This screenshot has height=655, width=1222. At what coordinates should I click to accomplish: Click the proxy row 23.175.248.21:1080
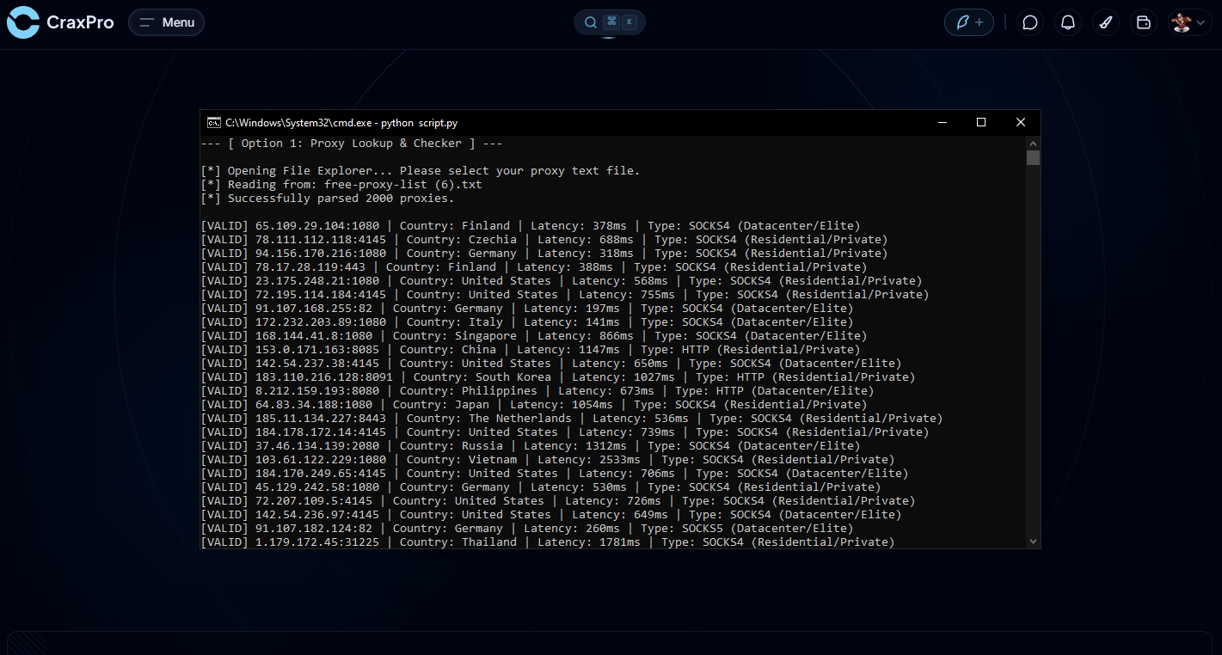562,281
